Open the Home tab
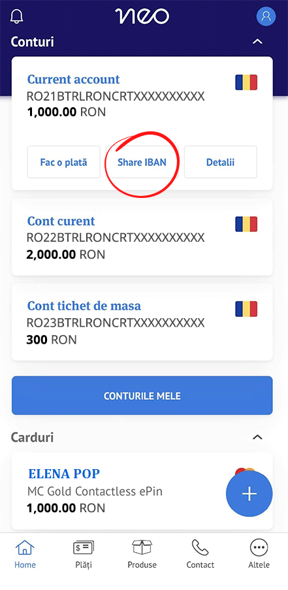Viewport: 288px width, 590px height. pyautogui.click(x=25, y=553)
